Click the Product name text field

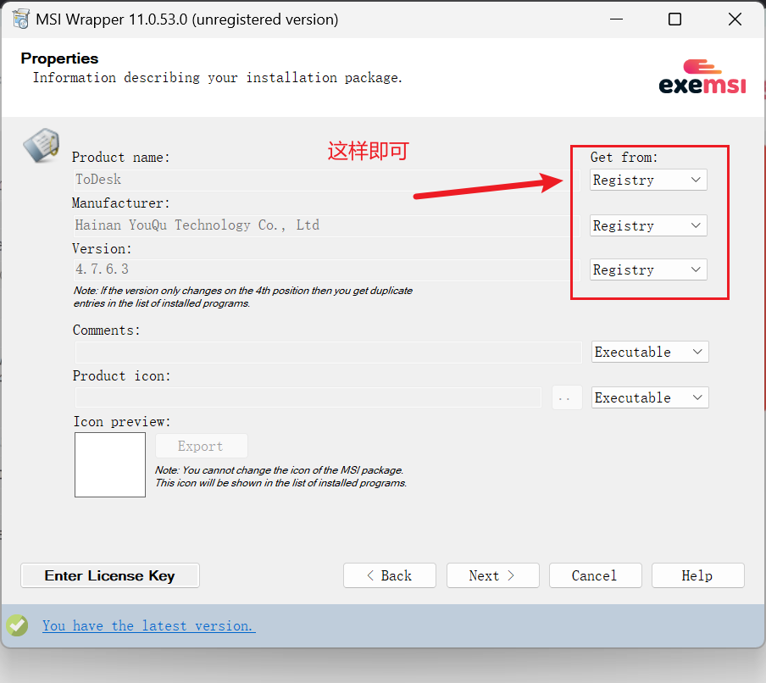[x=322, y=180]
